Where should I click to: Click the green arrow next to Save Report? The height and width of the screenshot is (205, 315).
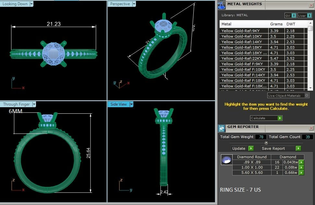point(298,148)
